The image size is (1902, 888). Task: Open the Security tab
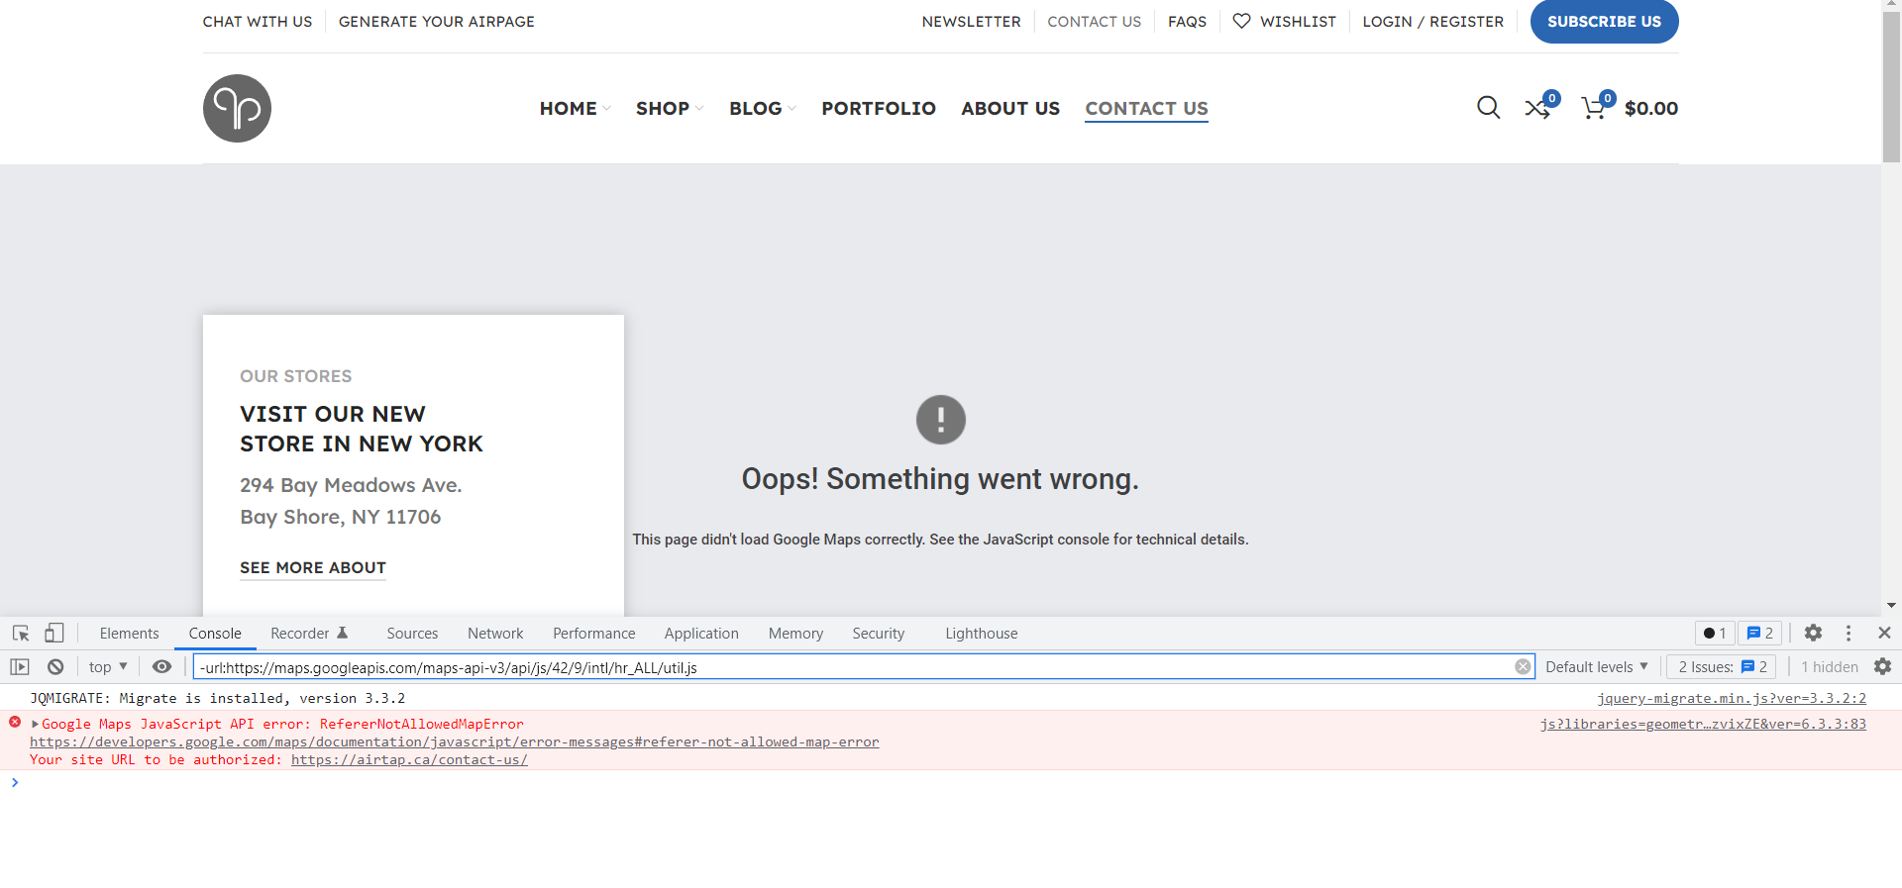879,634
